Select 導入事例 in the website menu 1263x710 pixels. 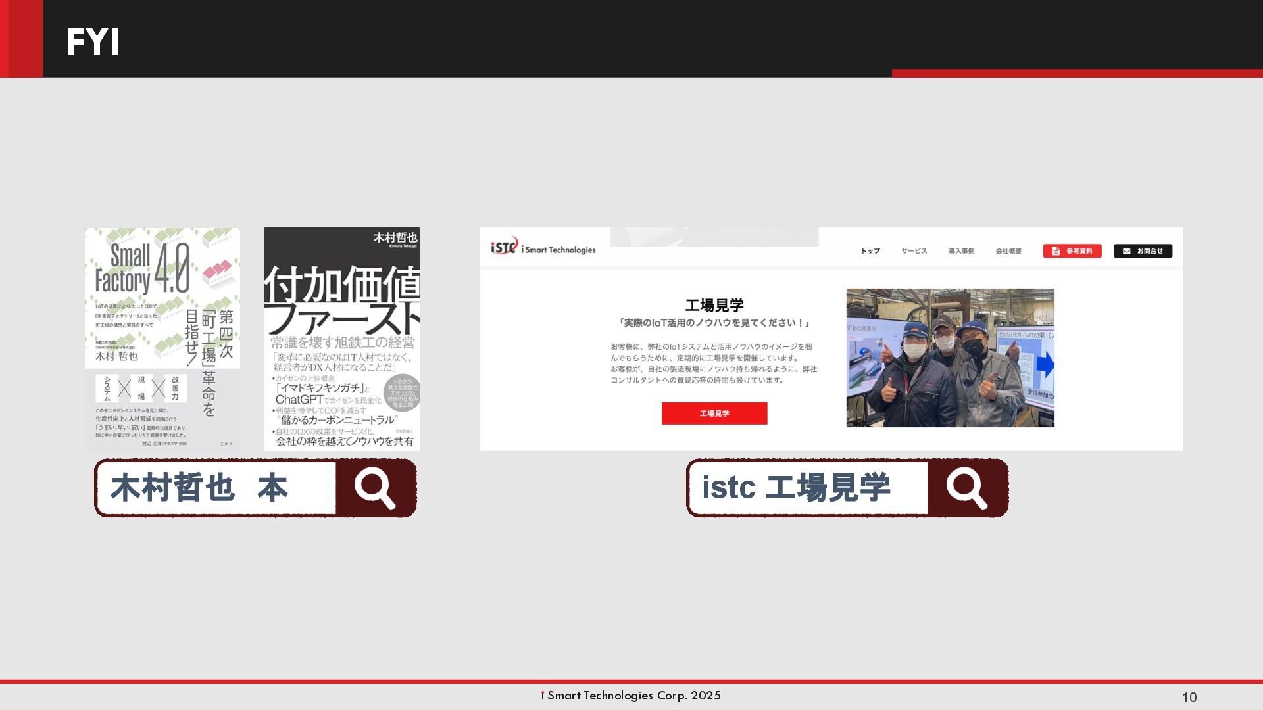(961, 251)
